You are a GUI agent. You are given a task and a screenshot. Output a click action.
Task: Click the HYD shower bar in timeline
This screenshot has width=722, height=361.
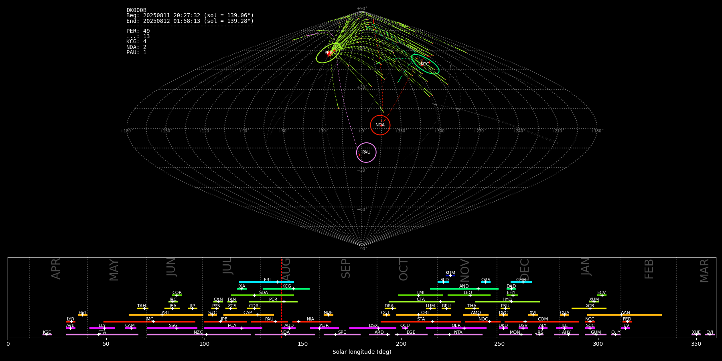tap(507, 302)
